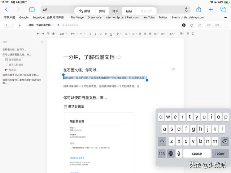231x173 pixels.
Task: Click the format painter icon
Action: pyautogui.click(x=48, y=34)
